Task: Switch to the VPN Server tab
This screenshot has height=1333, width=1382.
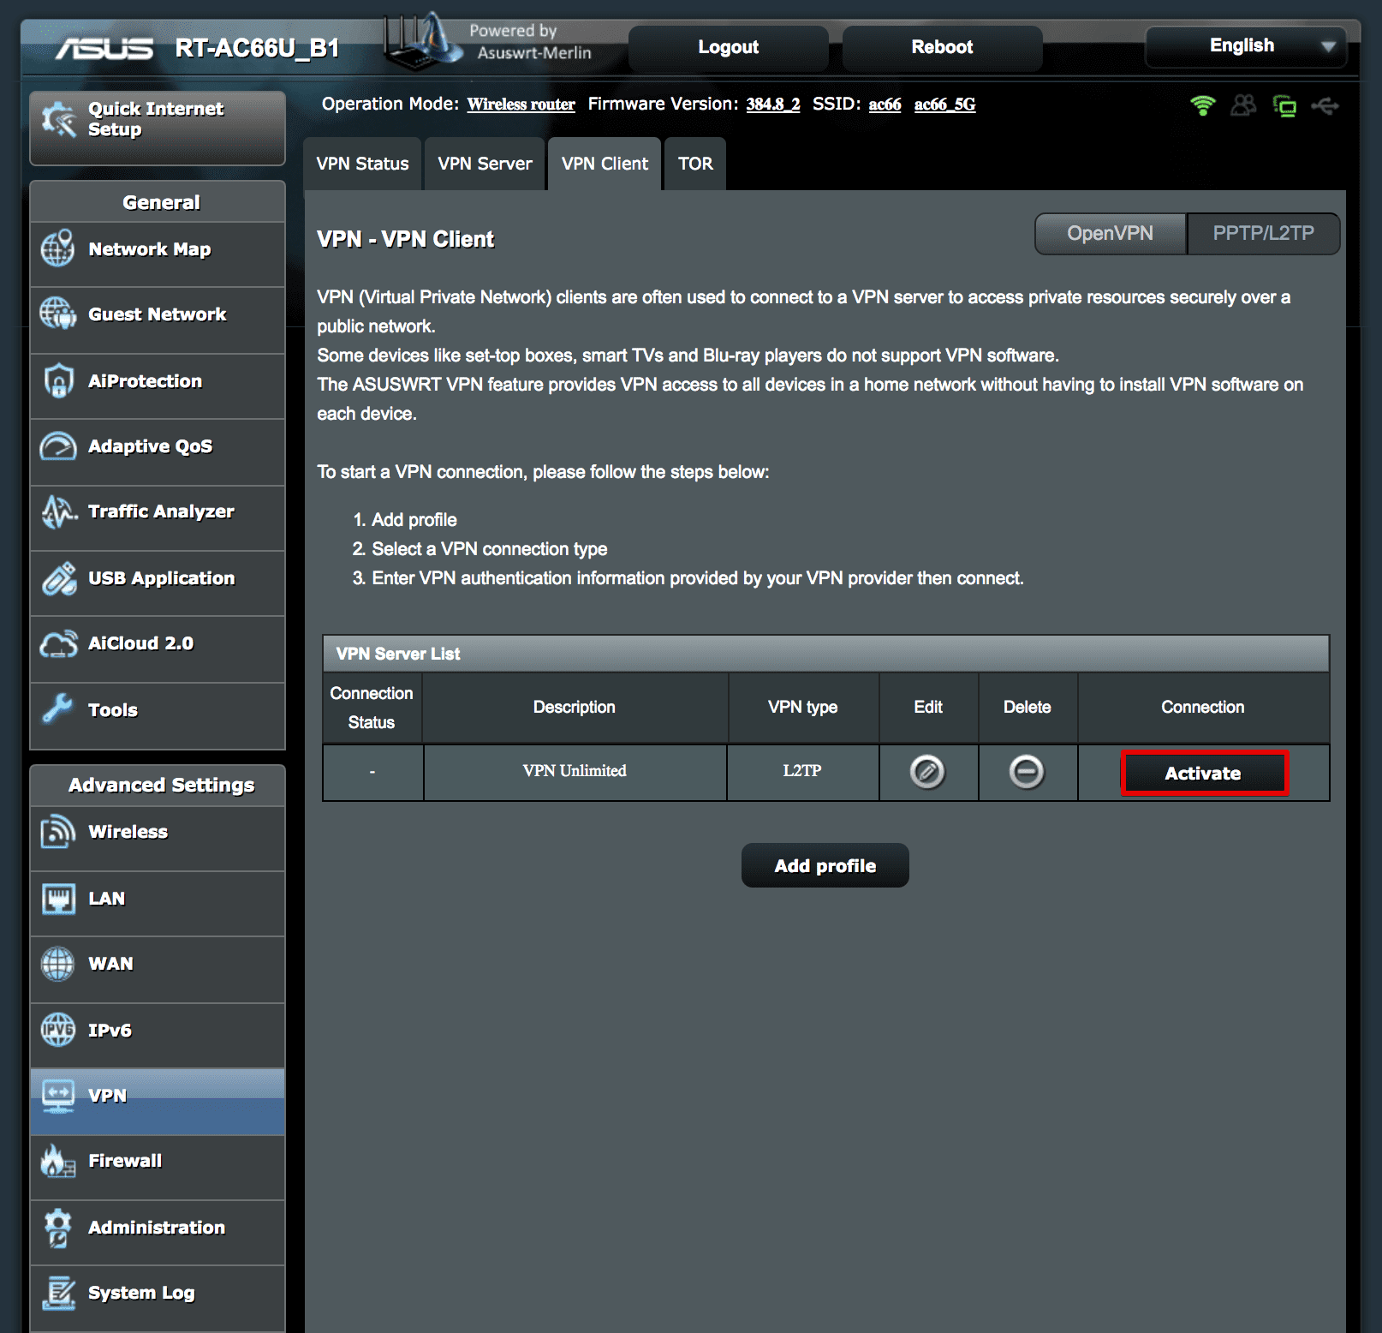Action: (x=484, y=163)
